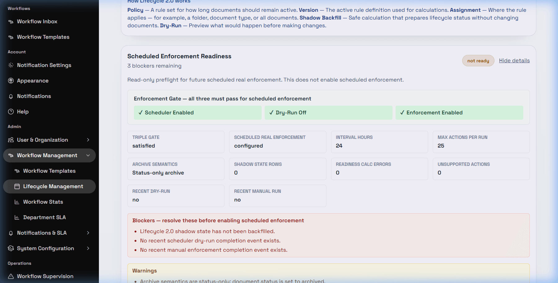Viewport: 558px width, 283px height.
Task: Open Department SLA page
Action: click(x=49, y=217)
